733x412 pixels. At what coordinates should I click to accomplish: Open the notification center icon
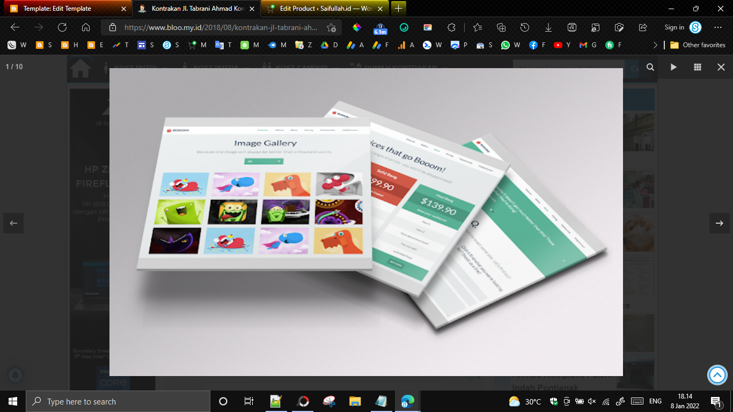pyautogui.click(x=716, y=401)
